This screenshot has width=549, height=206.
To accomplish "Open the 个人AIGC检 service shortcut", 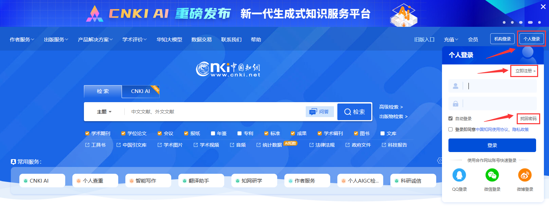I will point(360,181).
